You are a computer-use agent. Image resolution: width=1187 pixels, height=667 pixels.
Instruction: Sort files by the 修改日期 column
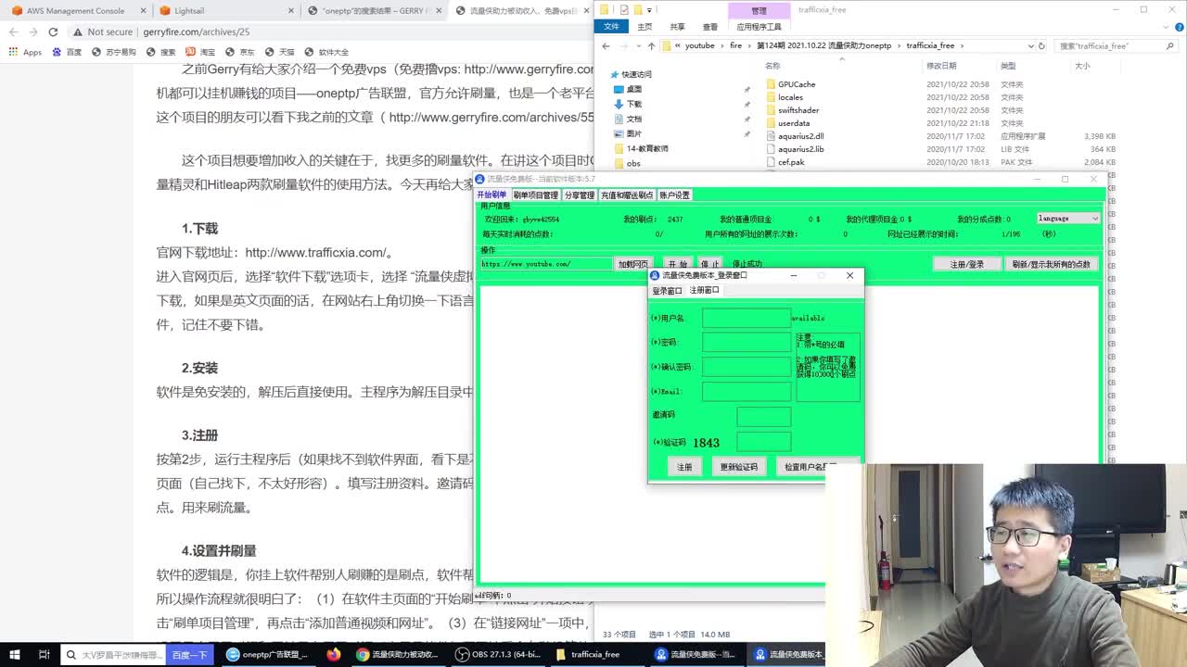point(941,66)
